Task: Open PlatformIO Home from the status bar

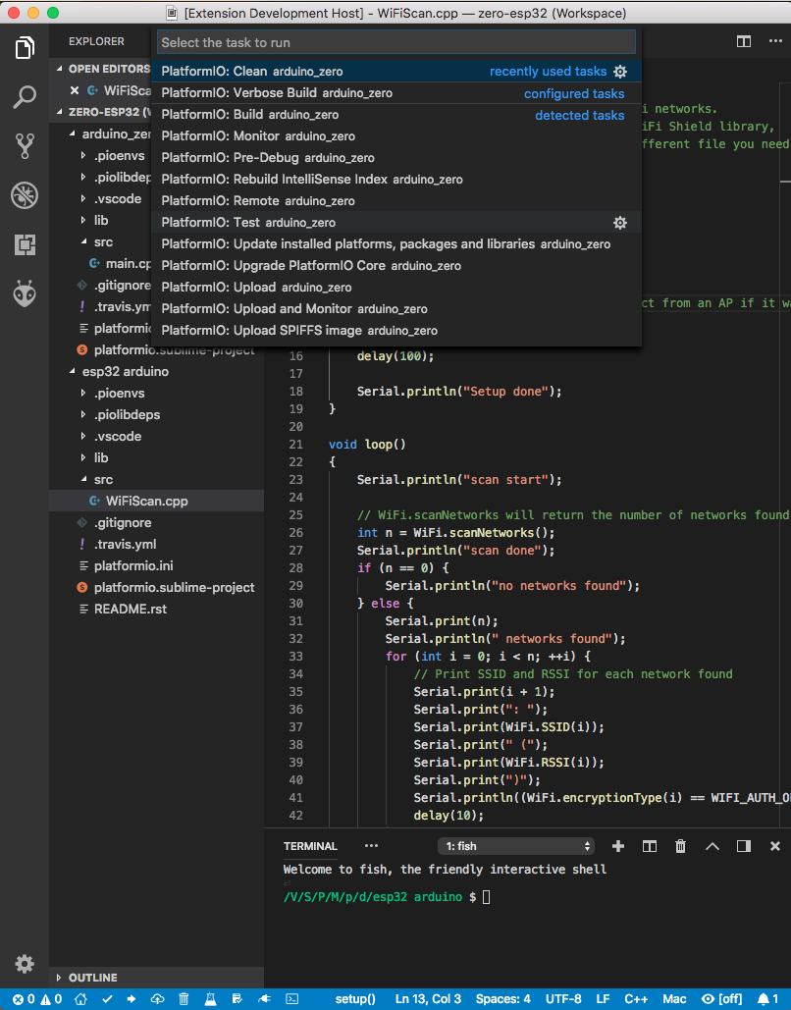Action: coord(80,998)
